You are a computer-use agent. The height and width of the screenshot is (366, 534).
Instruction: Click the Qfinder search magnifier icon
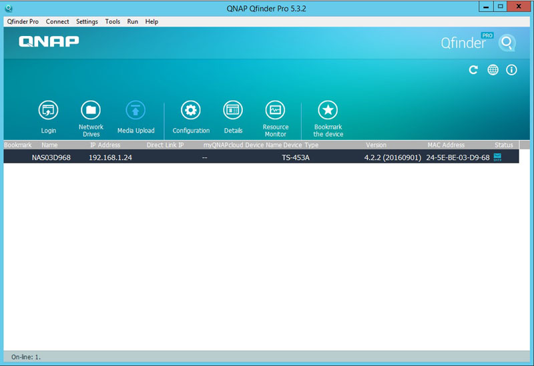(x=507, y=43)
